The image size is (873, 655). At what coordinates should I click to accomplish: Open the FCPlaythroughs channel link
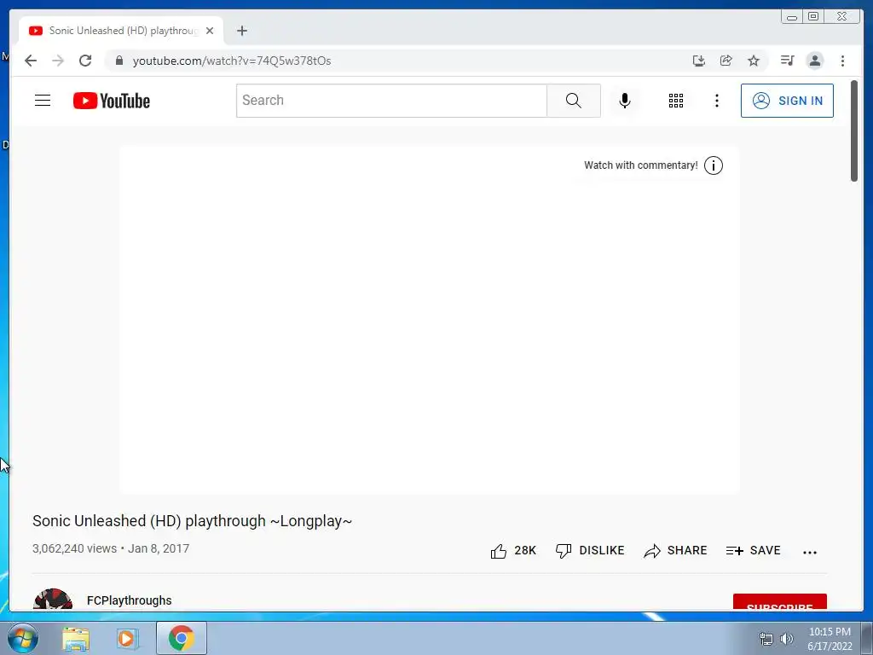(x=130, y=600)
